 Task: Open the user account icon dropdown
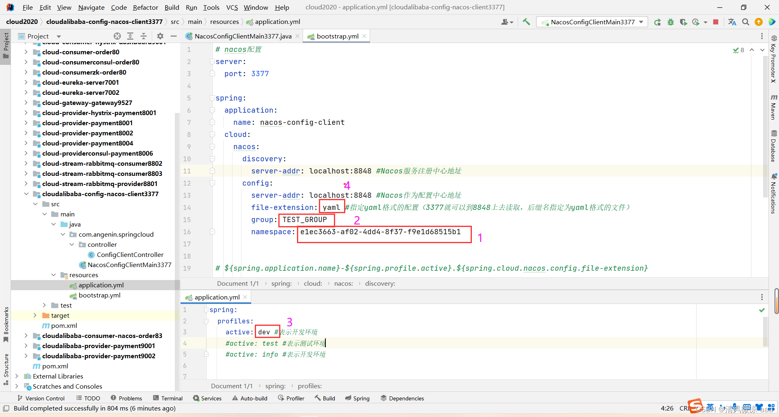pos(507,22)
